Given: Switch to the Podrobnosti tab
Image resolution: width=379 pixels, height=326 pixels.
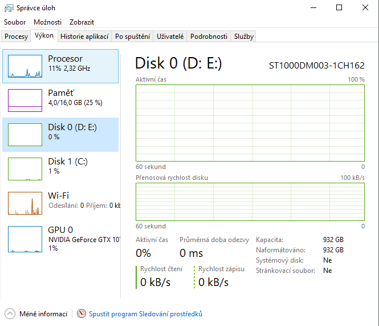Looking at the screenshot, I should click(209, 37).
